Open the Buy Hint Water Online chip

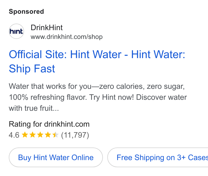[x=56, y=157]
